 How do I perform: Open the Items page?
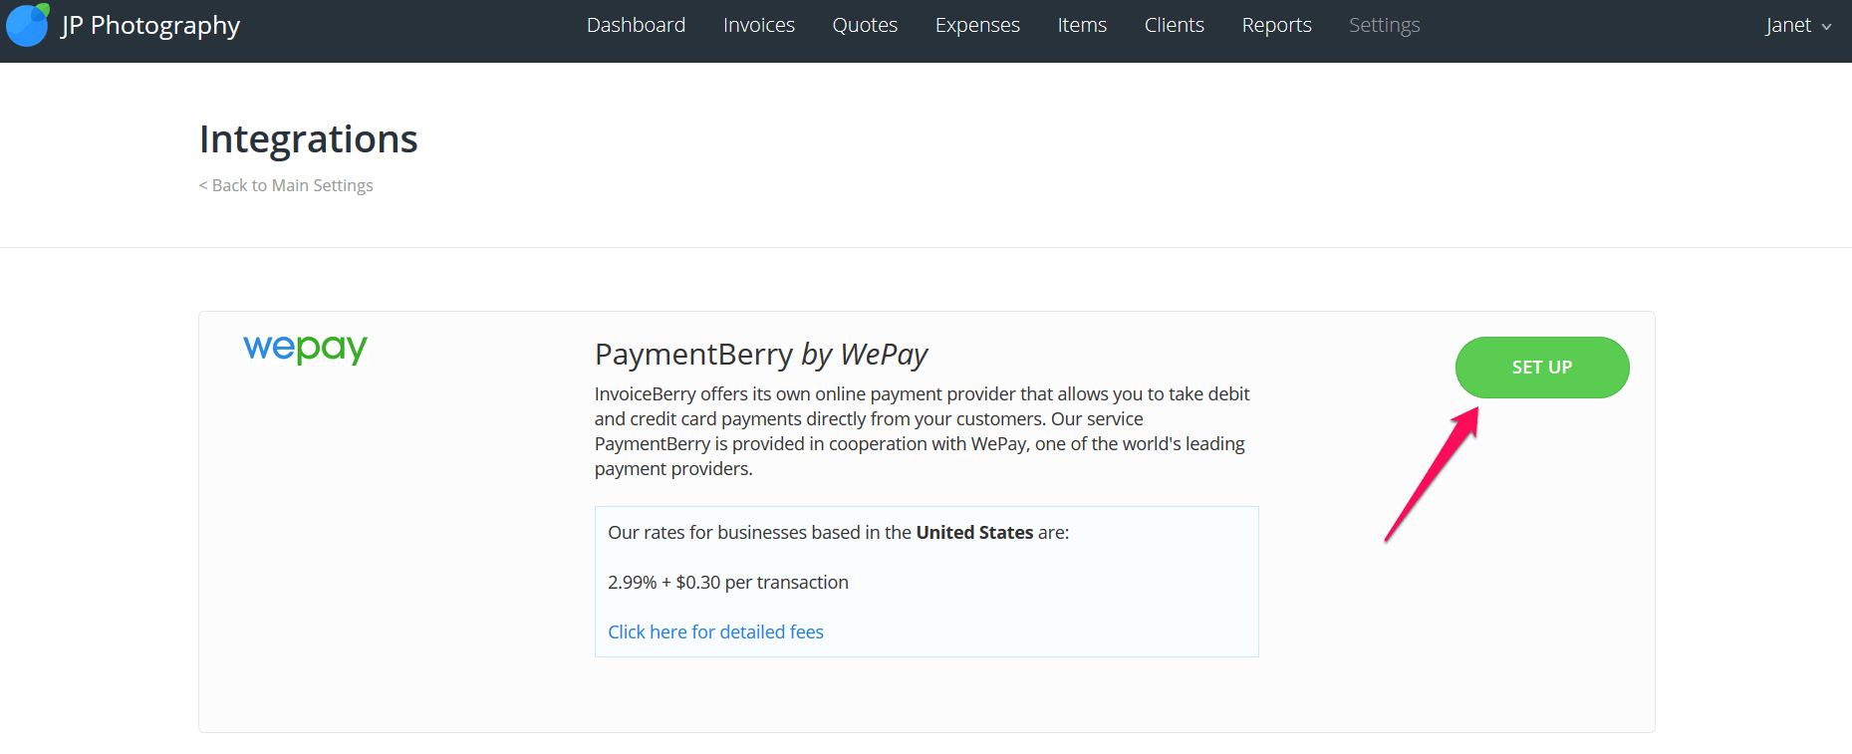(1082, 25)
